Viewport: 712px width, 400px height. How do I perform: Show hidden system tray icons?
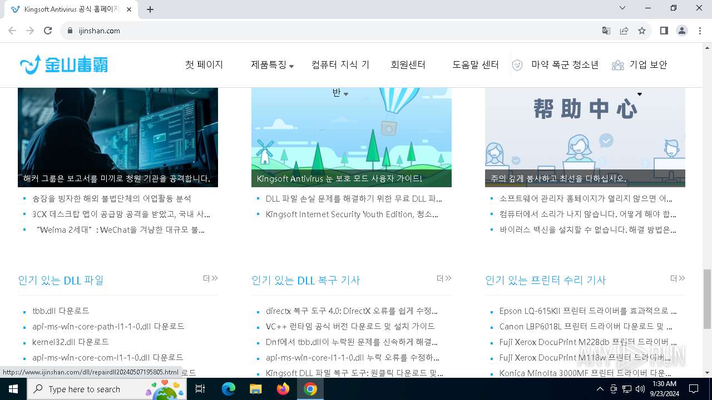(600, 389)
